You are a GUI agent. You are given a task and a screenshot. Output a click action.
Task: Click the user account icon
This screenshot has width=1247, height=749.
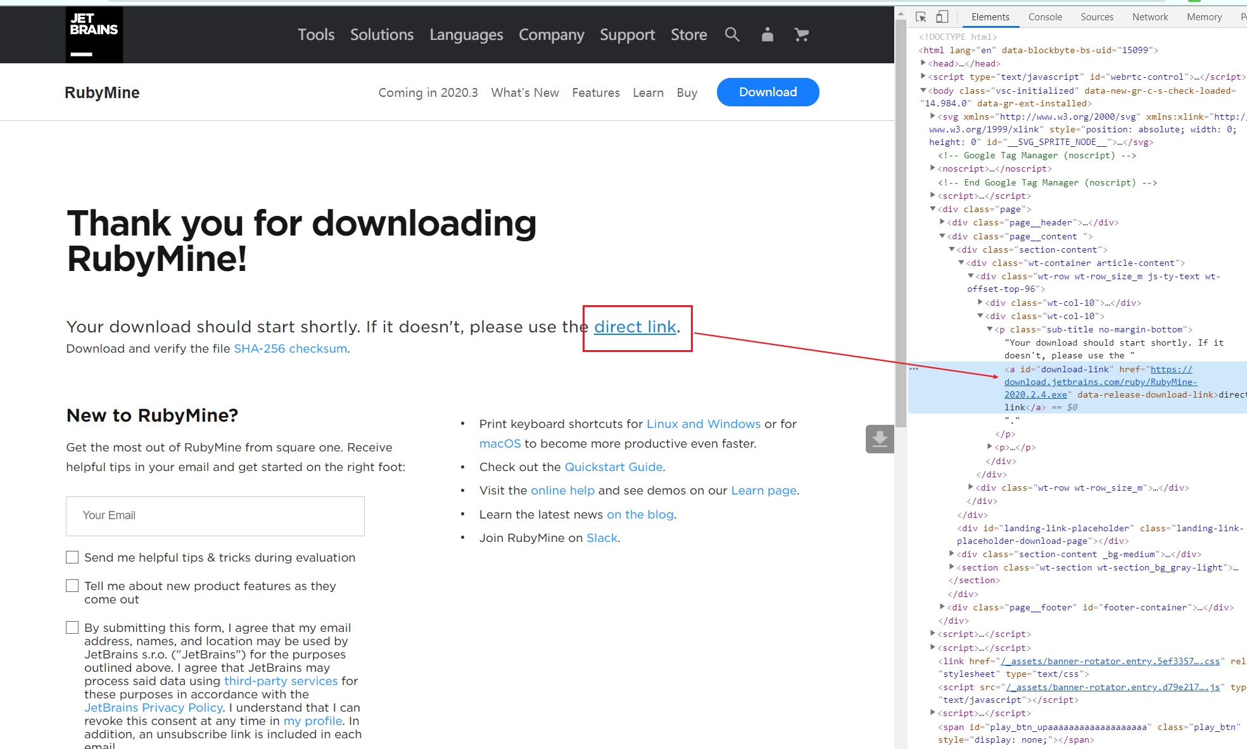(767, 35)
